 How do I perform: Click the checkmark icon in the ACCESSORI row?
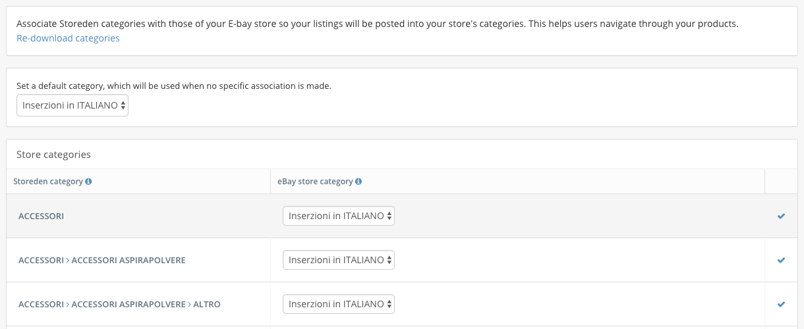tap(781, 216)
